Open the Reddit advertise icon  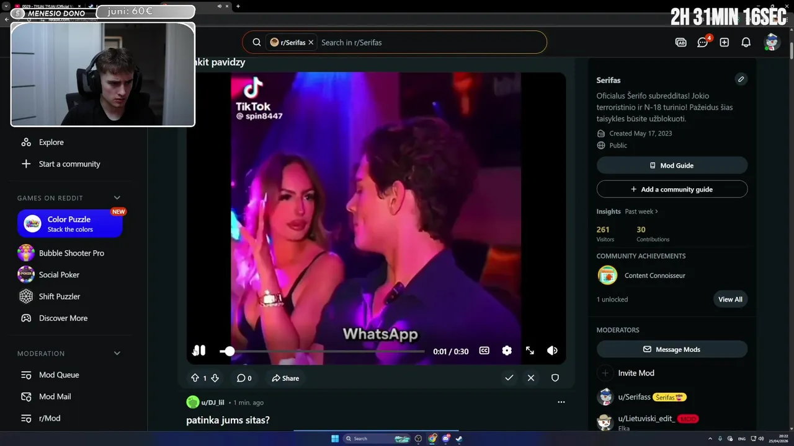(x=680, y=42)
